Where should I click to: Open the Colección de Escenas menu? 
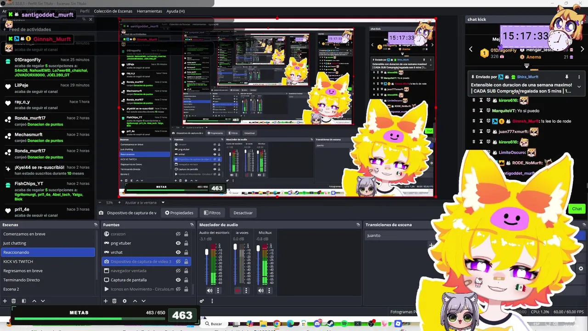[x=113, y=11]
